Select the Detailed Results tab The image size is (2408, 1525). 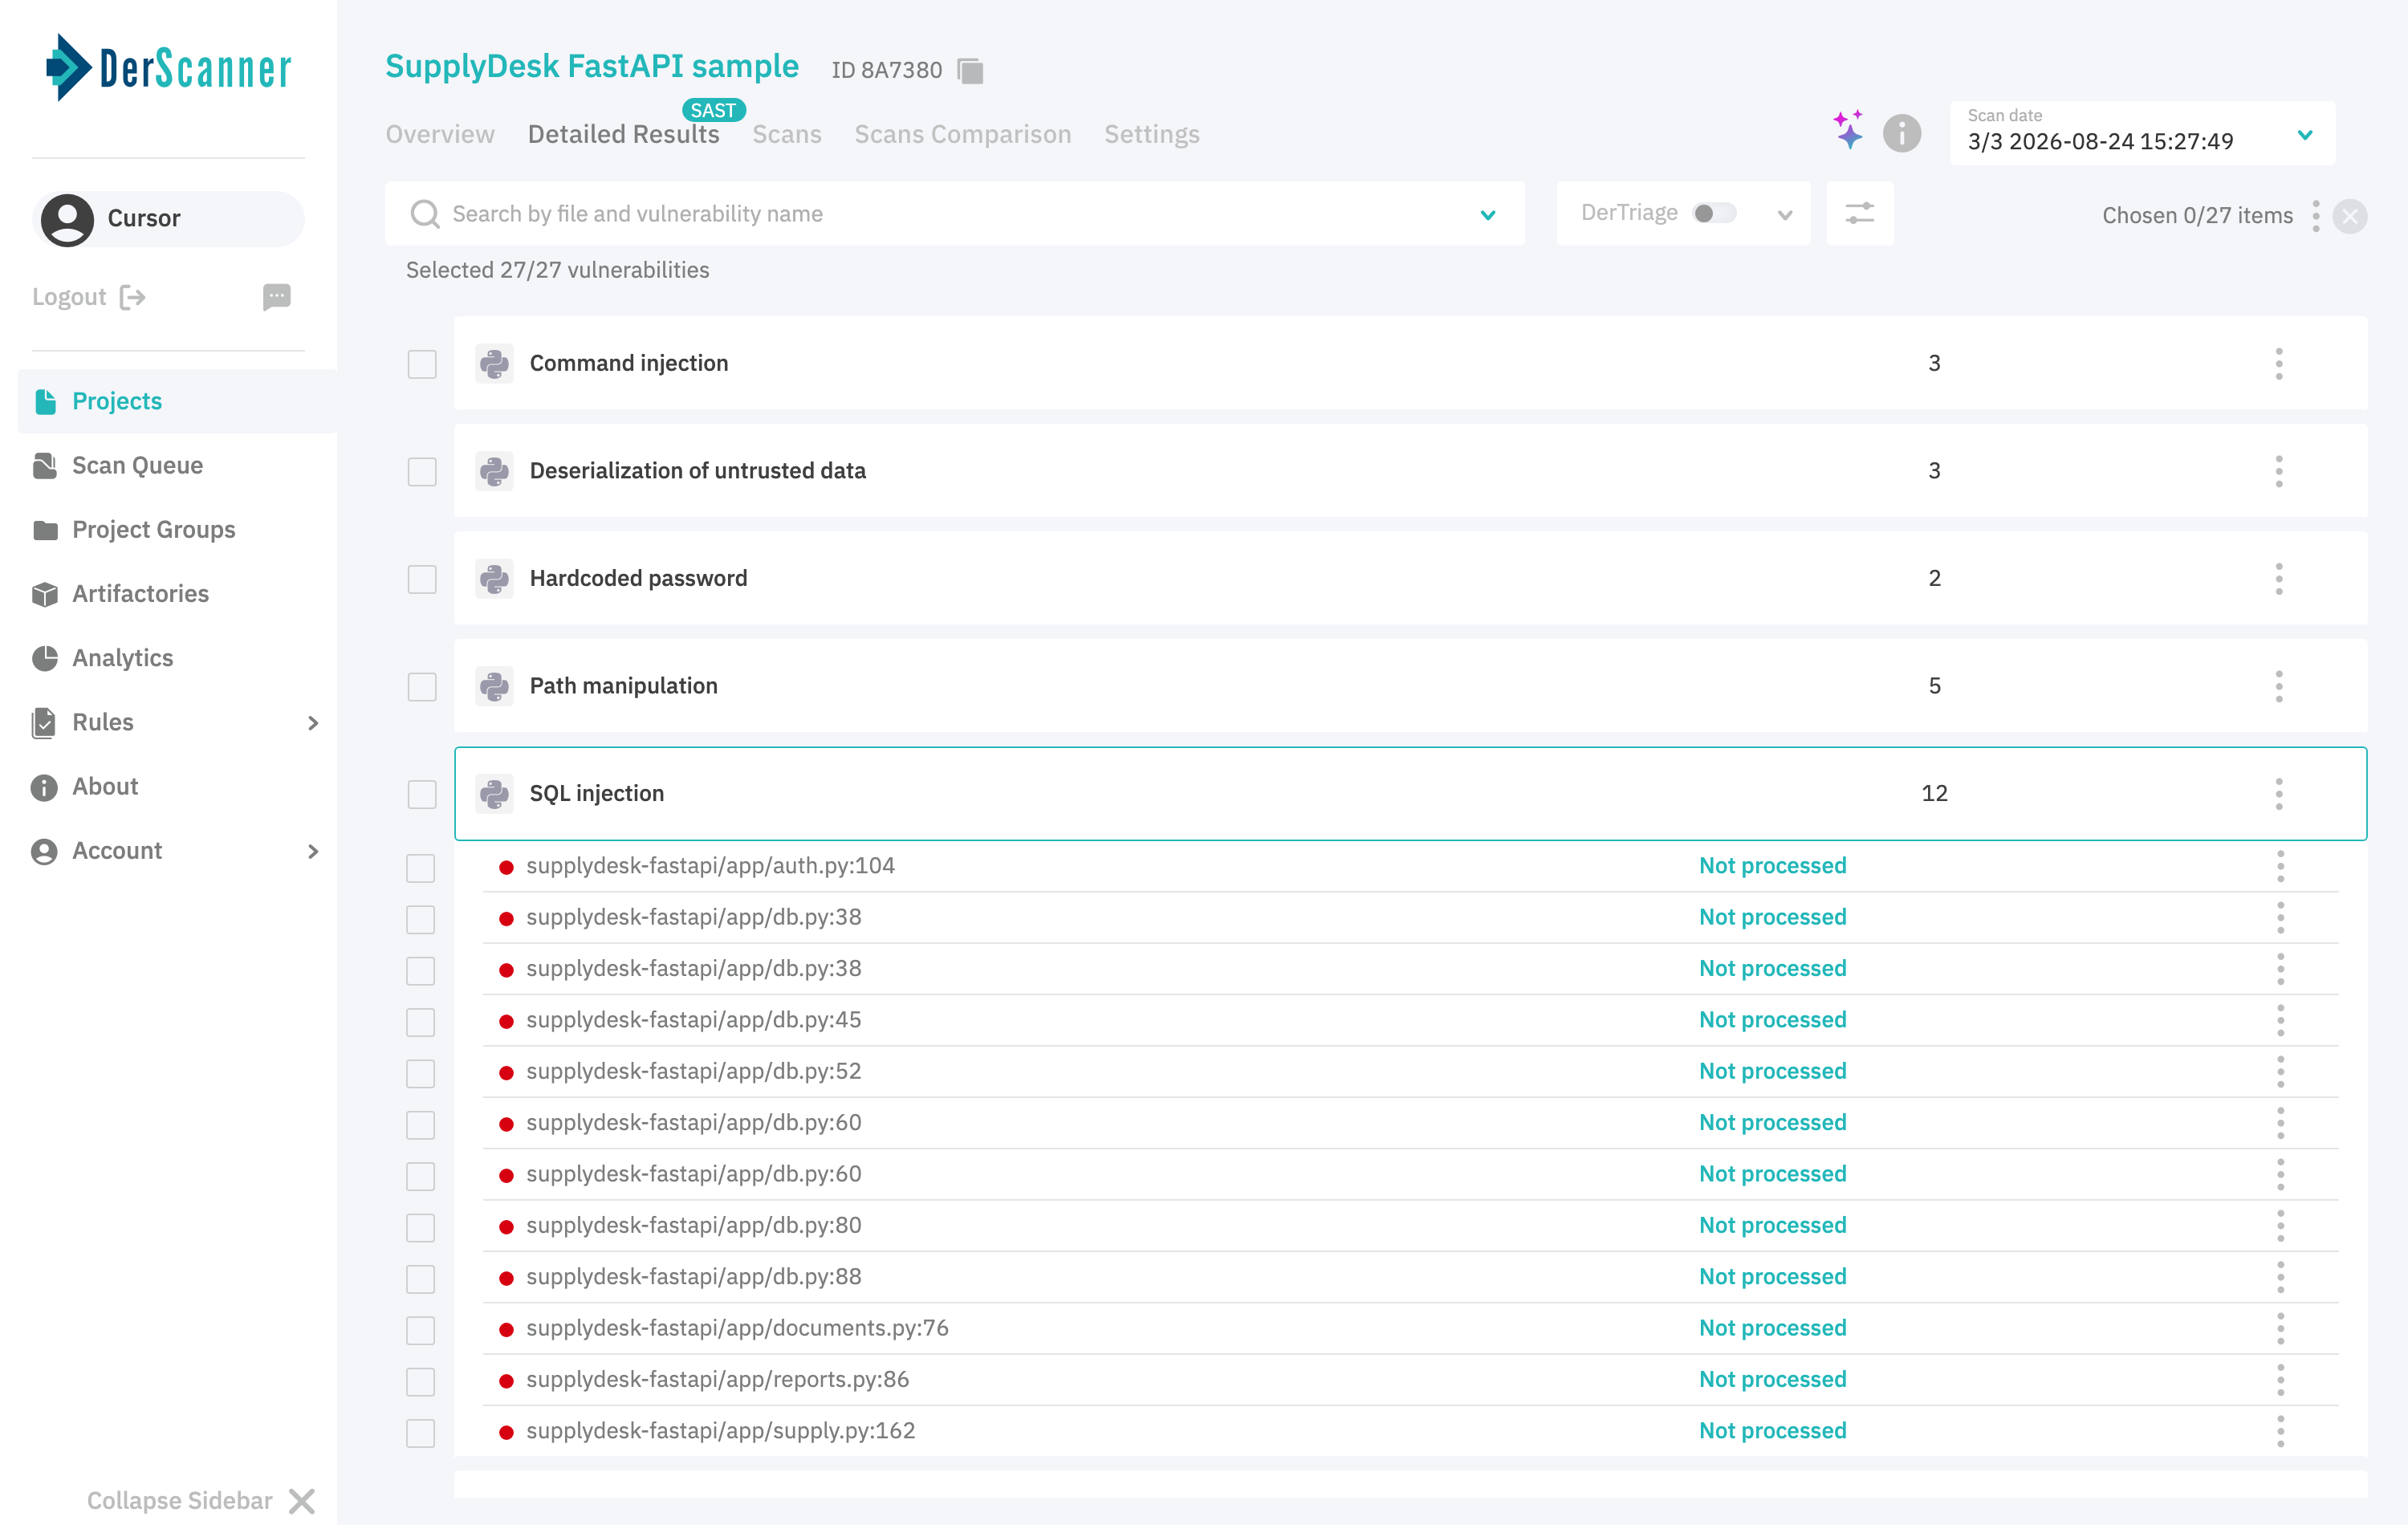click(x=623, y=134)
